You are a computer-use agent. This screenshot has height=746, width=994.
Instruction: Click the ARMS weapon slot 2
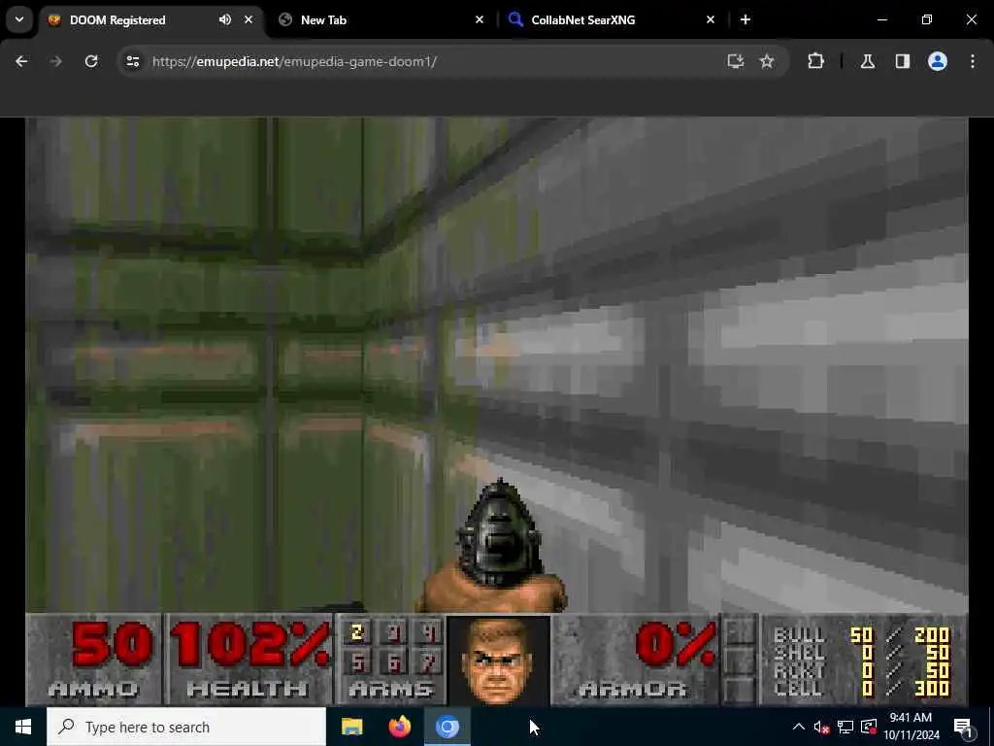pyautogui.click(x=357, y=632)
